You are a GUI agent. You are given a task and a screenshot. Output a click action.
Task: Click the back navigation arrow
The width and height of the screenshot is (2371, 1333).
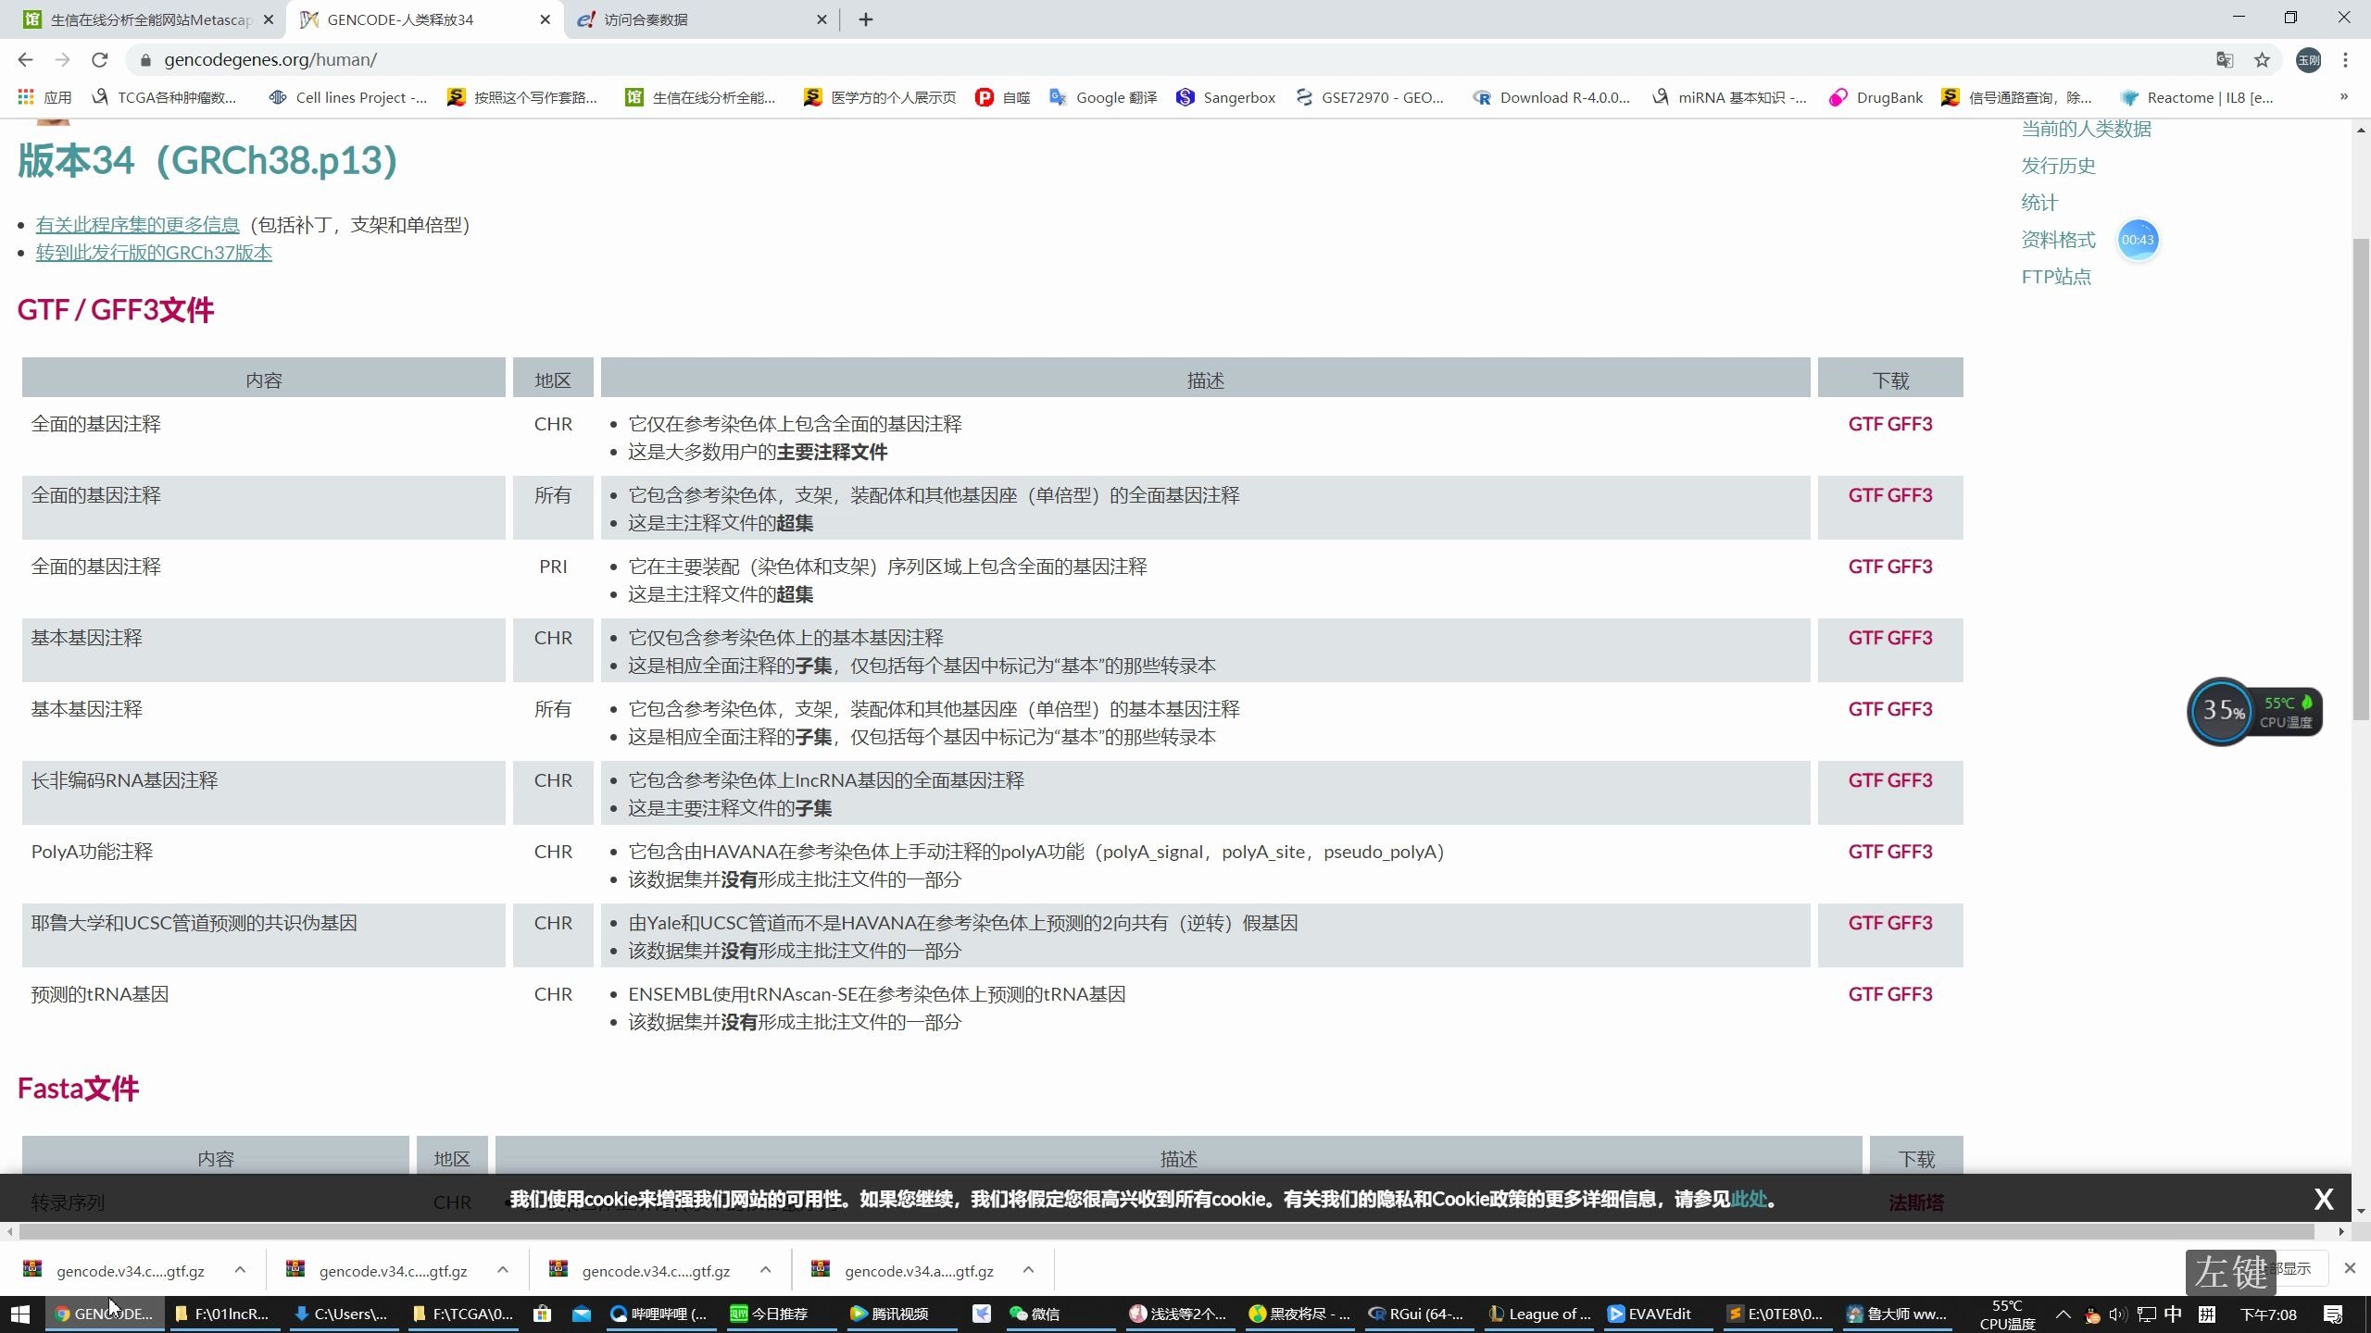[x=25, y=59]
